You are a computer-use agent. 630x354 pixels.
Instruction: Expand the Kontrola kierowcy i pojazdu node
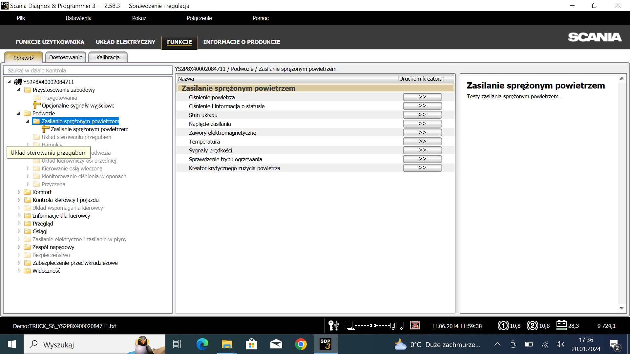click(19, 200)
